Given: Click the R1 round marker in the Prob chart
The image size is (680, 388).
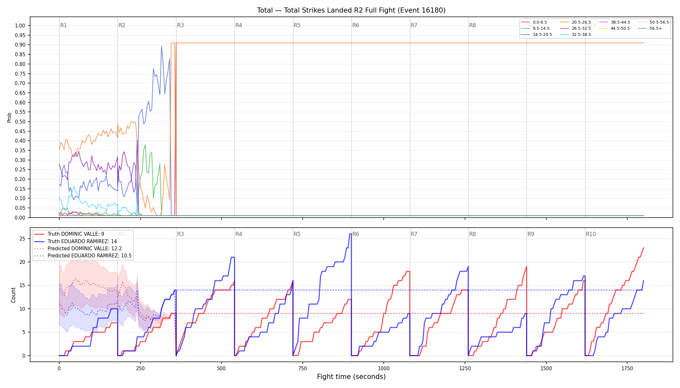Looking at the screenshot, I should (x=63, y=25).
